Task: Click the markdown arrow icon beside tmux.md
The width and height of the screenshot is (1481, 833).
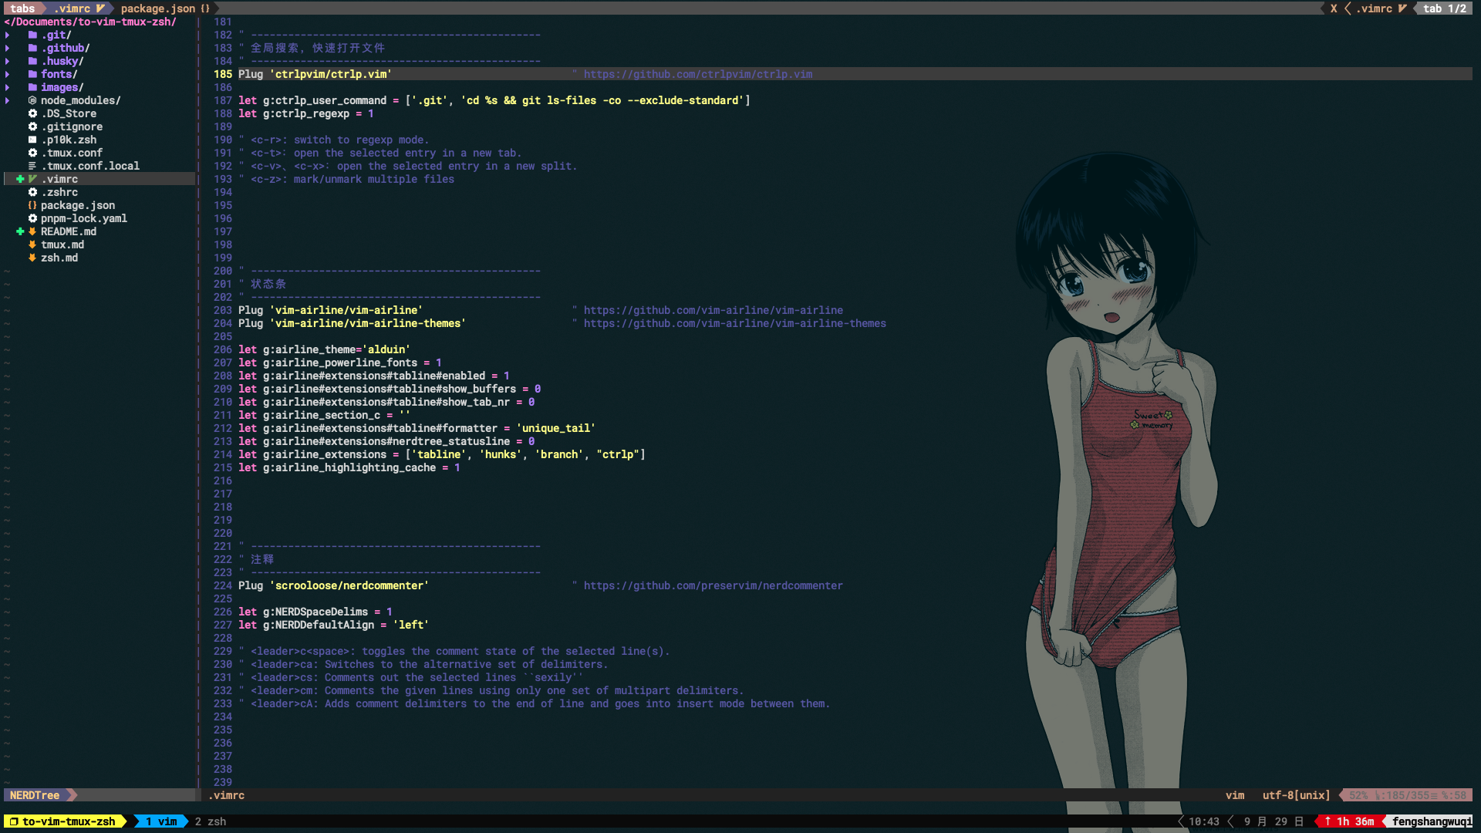Action: (x=32, y=245)
